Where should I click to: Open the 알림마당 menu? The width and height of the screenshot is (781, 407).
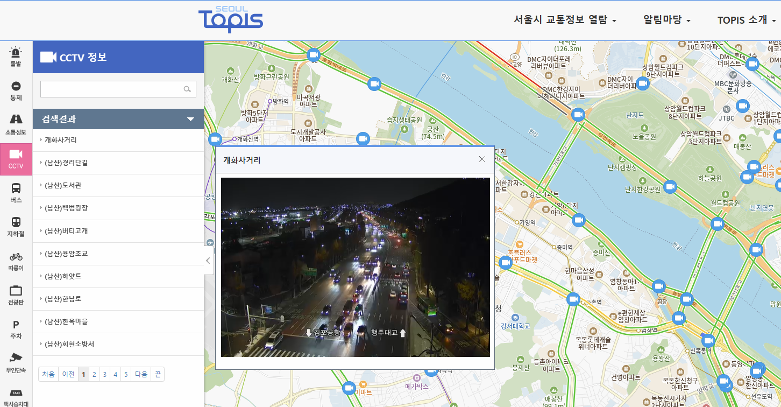(x=664, y=19)
